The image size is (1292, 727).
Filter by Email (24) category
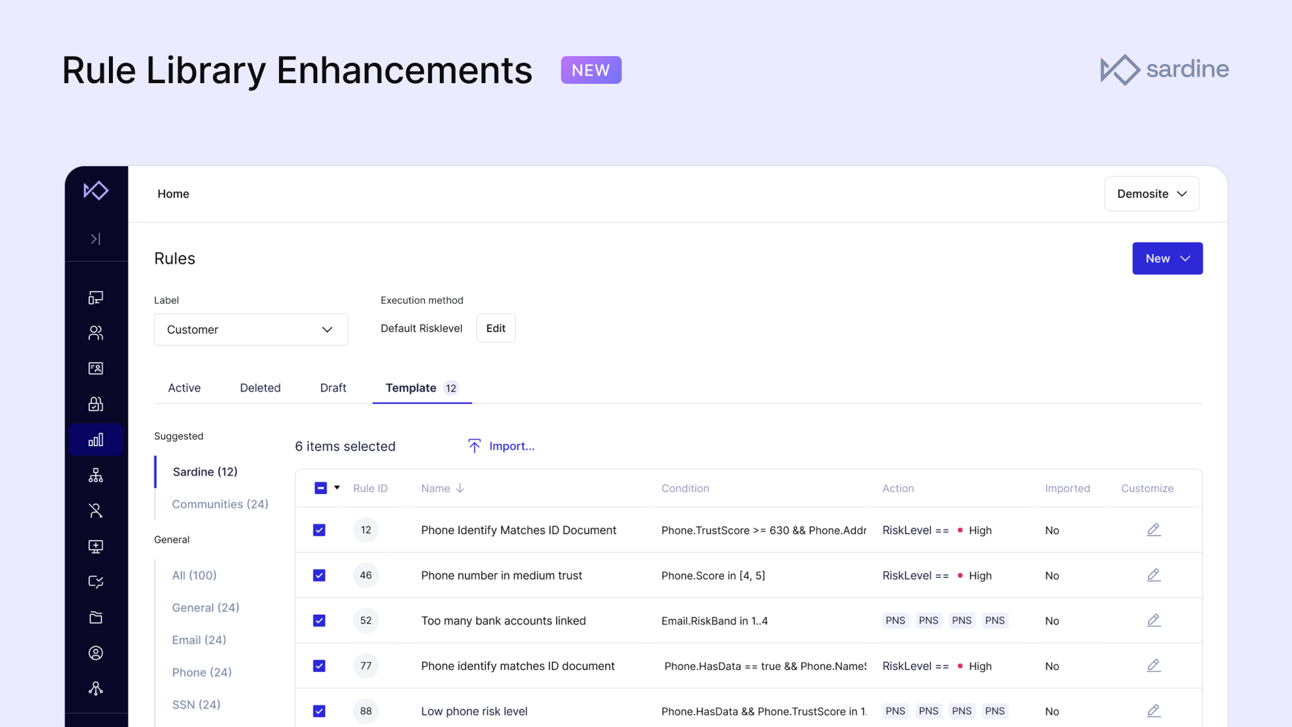coord(199,640)
